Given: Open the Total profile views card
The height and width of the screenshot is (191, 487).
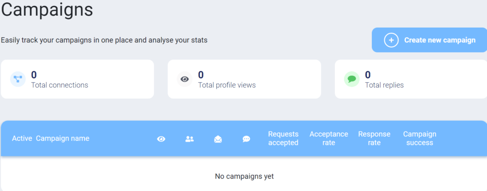Looking at the screenshot, I should click(x=244, y=79).
